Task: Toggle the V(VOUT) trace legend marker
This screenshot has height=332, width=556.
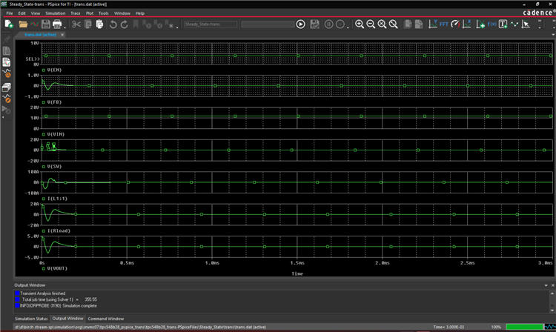Action: [x=44, y=268]
